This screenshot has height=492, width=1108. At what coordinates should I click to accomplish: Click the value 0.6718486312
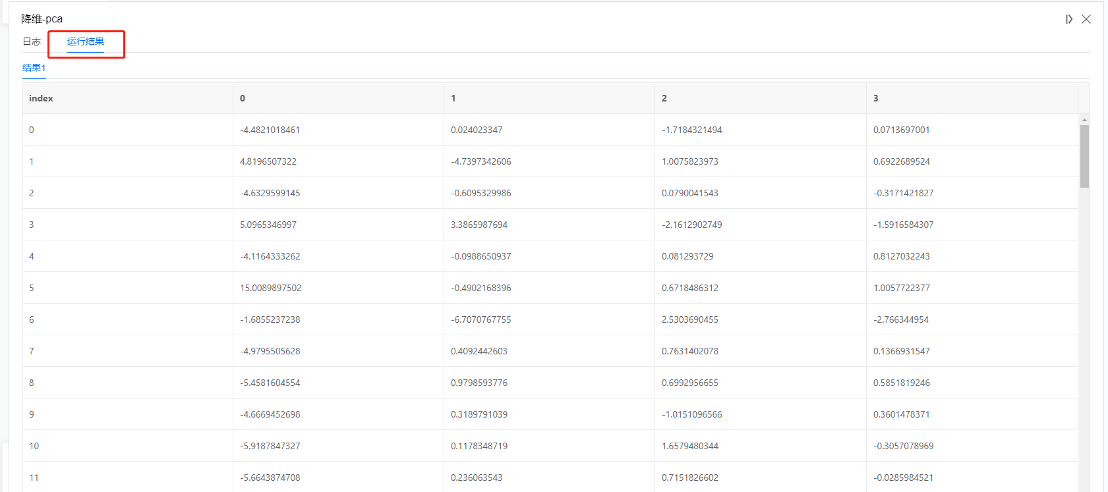pyautogui.click(x=690, y=288)
